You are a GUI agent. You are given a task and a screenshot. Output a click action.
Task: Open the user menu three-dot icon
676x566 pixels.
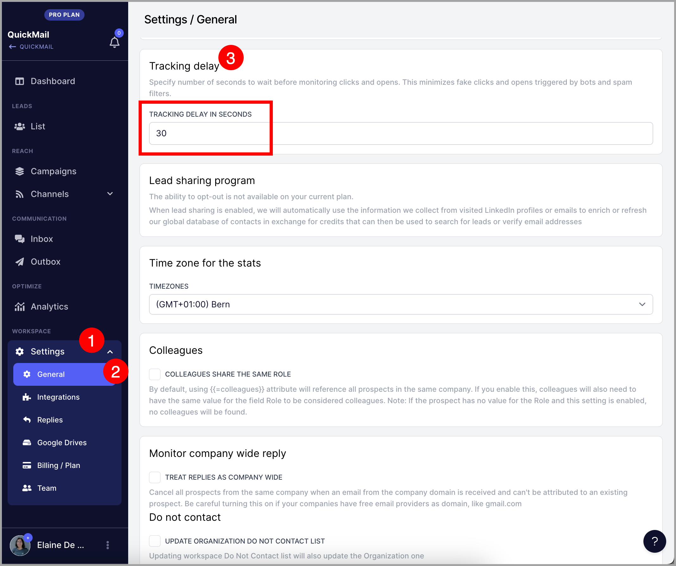click(108, 545)
